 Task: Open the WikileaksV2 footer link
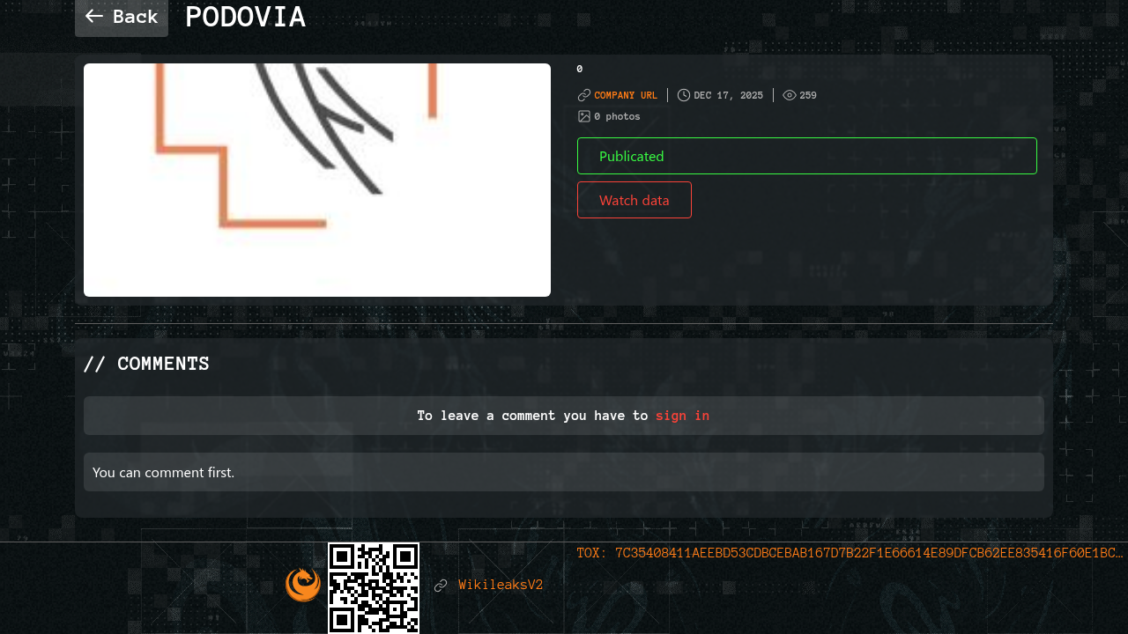click(501, 585)
